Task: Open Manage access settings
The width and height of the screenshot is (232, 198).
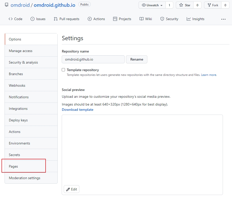Action: [31, 51]
